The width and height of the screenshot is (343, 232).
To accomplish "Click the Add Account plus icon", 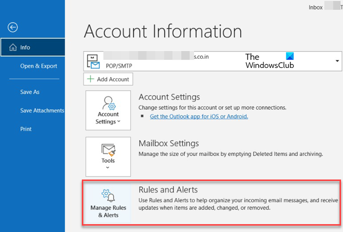I will (90, 79).
